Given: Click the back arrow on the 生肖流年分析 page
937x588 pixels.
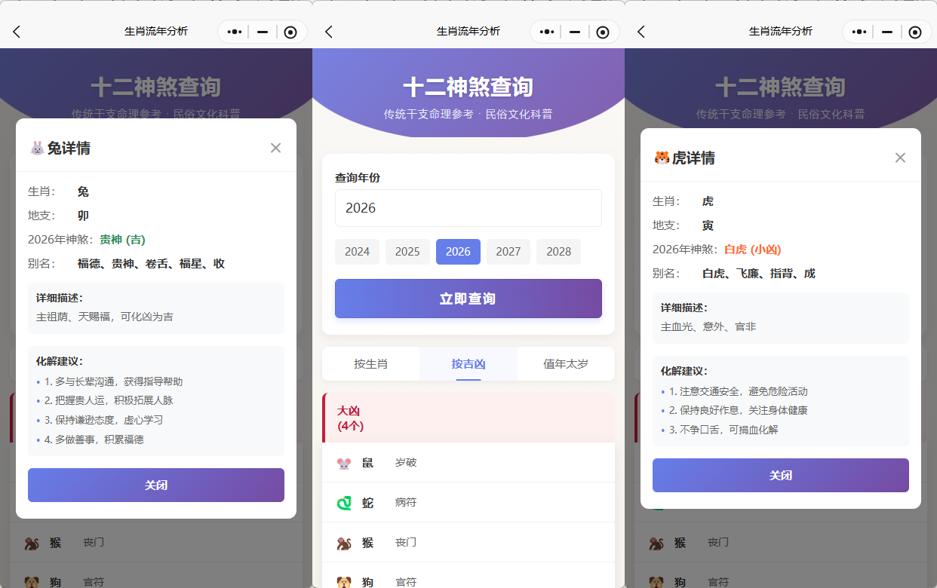Looking at the screenshot, I should pos(328,32).
